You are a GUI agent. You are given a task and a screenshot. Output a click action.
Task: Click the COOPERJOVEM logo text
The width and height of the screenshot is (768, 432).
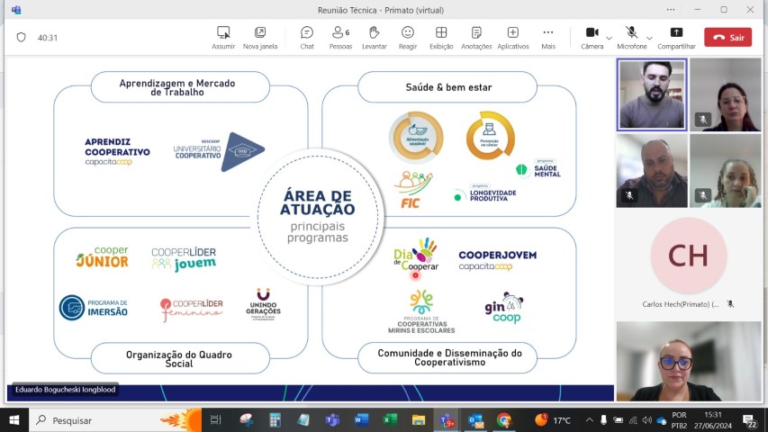(498, 255)
